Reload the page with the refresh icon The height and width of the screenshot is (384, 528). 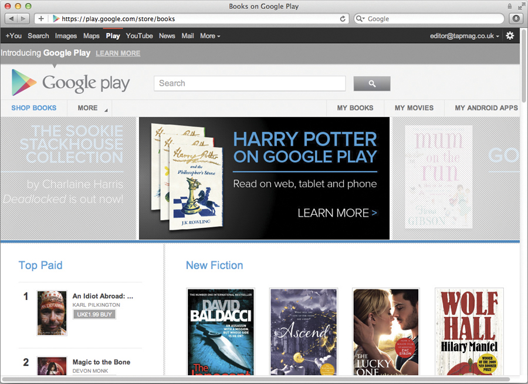pos(343,19)
